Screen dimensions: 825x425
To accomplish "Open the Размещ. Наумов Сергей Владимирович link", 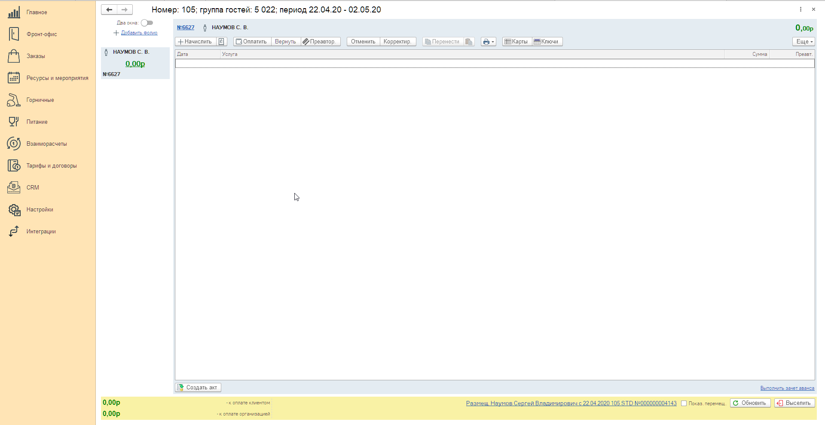I will pyautogui.click(x=571, y=403).
